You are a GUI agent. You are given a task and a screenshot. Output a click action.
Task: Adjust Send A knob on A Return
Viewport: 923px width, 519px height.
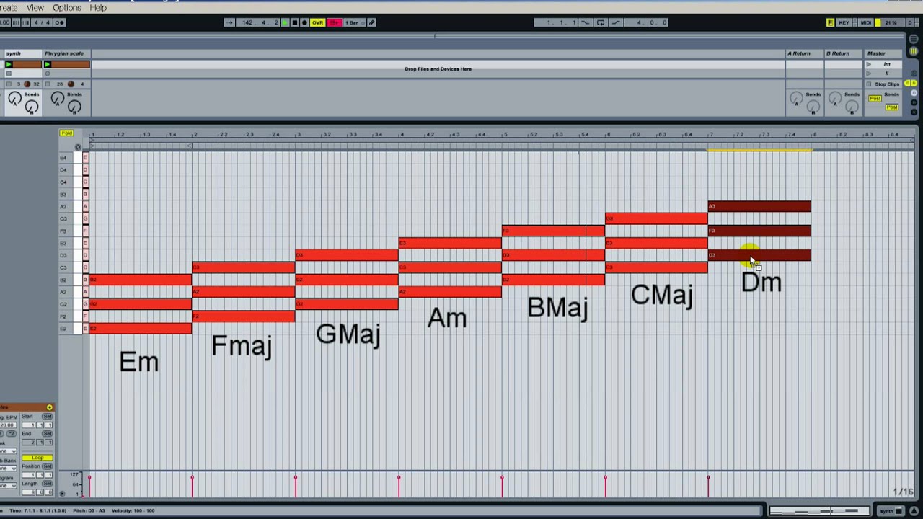tap(796, 99)
